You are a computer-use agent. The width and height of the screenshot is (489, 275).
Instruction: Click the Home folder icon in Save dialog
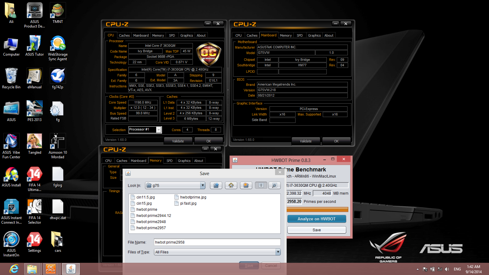231,185
